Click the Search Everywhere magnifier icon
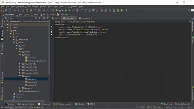 point(189,10)
